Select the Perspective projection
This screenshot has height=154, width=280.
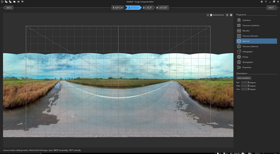pos(247,67)
